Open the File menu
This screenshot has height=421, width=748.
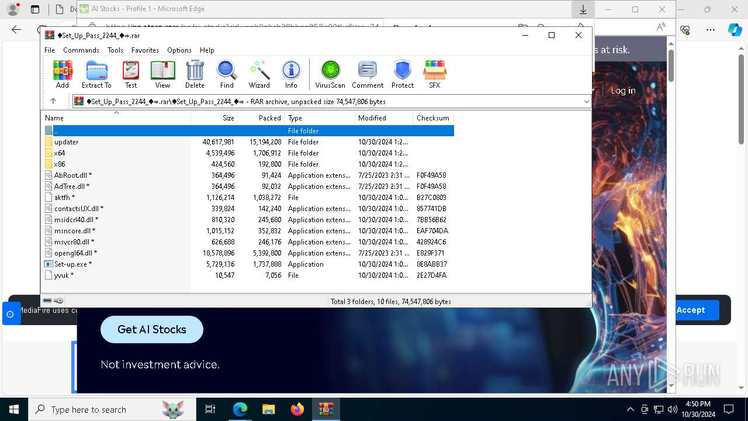point(50,50)
